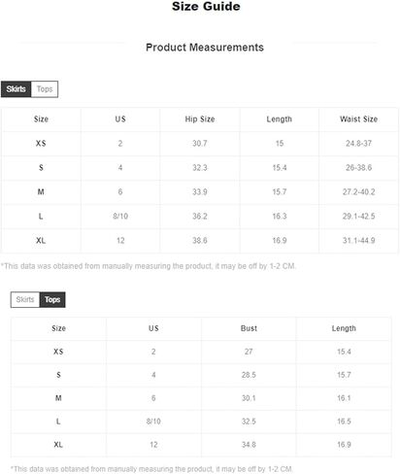Image resolution: width=400 pixels, height=474 pixels.
Task: Select bust value 28.5 cell
Action: [249, 375]
